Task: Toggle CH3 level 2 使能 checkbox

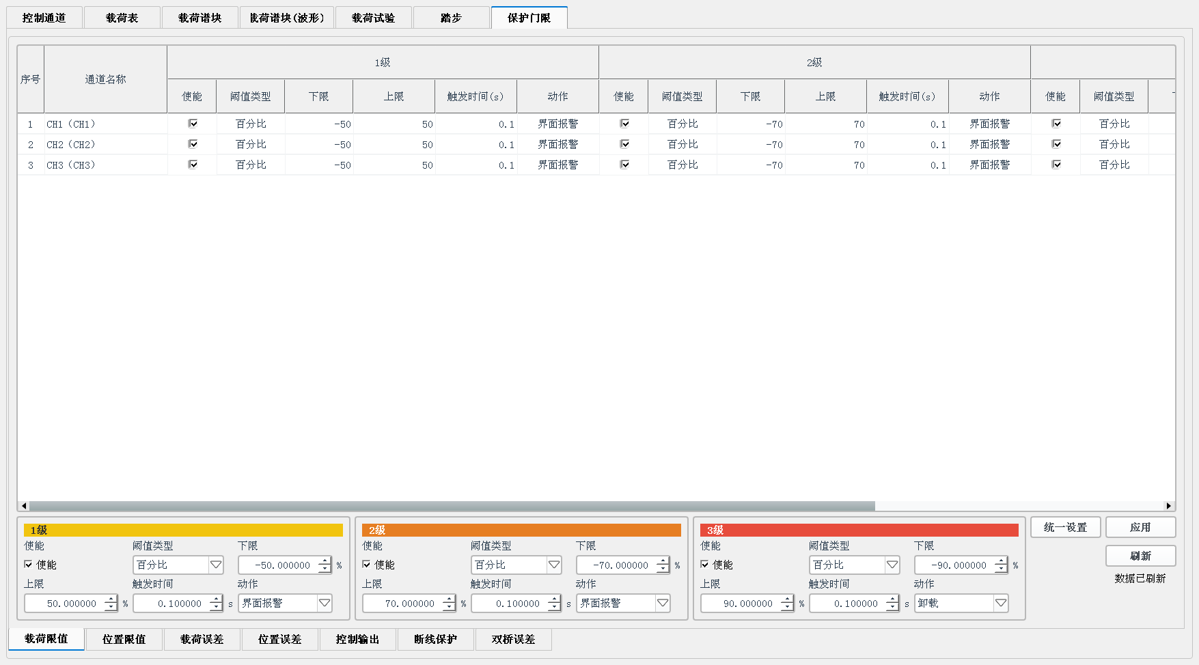Action: pyautogui.click(x=624, y=165)
